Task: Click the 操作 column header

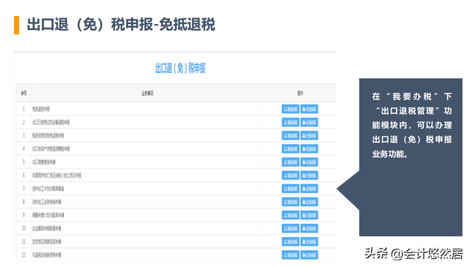Action: pyautogui.click(x=300, y=93)
